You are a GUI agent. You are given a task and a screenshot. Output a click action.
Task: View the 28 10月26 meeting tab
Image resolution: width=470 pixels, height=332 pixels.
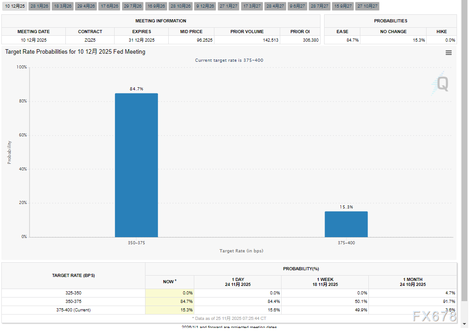(x=181, y=6)
